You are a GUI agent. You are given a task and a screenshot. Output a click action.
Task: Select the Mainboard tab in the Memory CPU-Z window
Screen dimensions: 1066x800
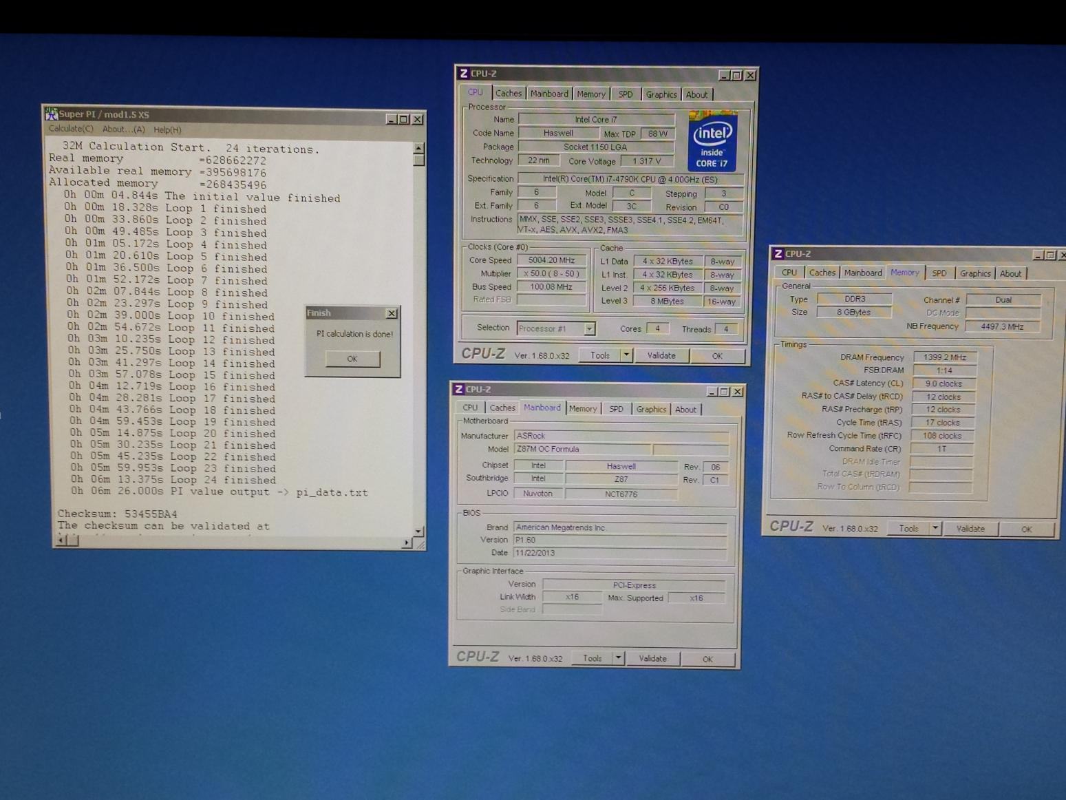(863, 273)
